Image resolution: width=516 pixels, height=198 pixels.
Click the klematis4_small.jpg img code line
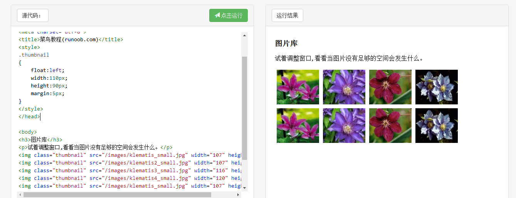[130, 178]
